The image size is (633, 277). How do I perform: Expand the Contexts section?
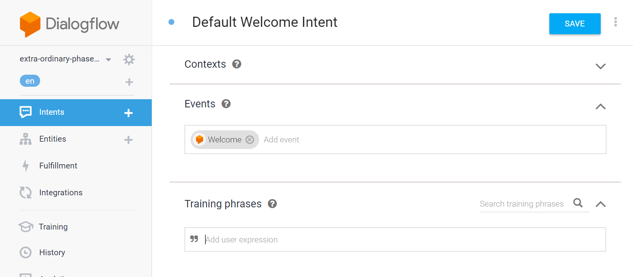click(x=600, y=66)
